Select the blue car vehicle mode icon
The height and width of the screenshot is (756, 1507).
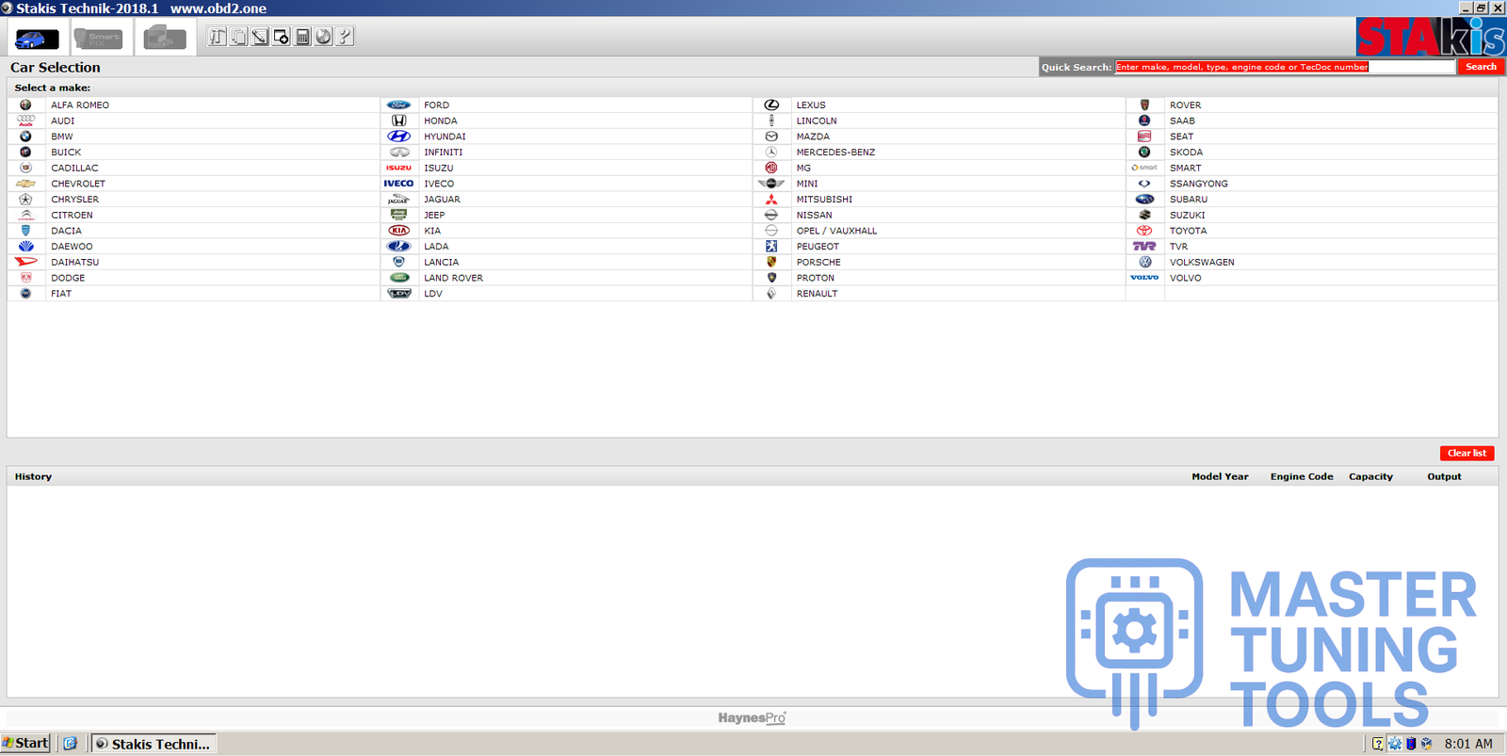pos(37,39)
